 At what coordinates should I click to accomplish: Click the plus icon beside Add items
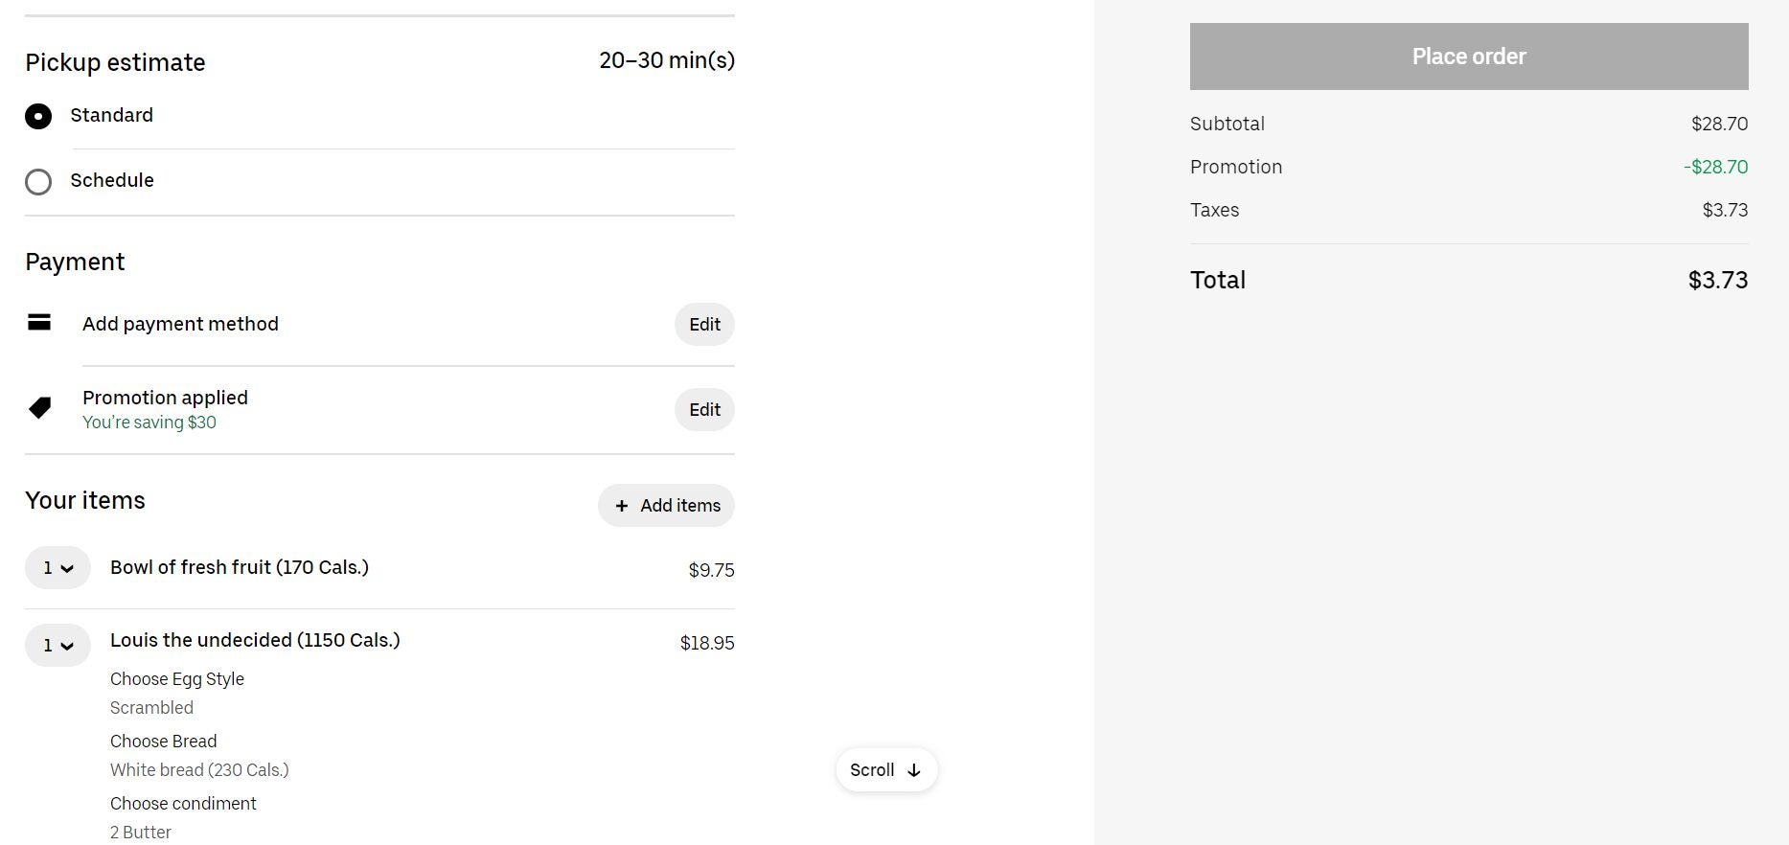[x=622, y=506]
